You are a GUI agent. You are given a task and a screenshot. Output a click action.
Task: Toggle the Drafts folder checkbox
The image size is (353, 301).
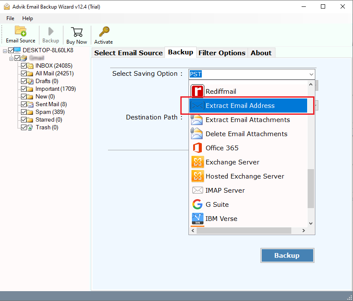click(x=24, y=81)
